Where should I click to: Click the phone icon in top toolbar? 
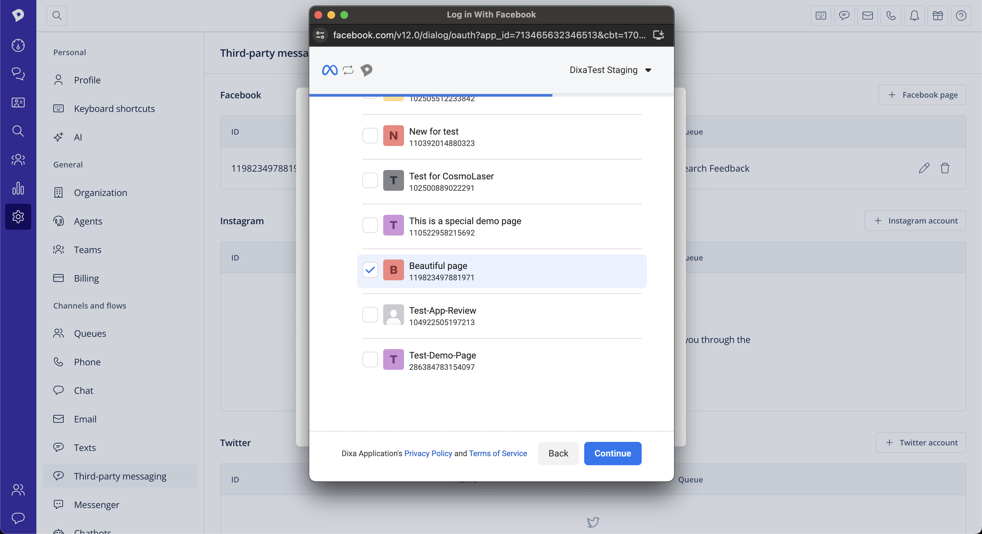click(x=891, y=16)
